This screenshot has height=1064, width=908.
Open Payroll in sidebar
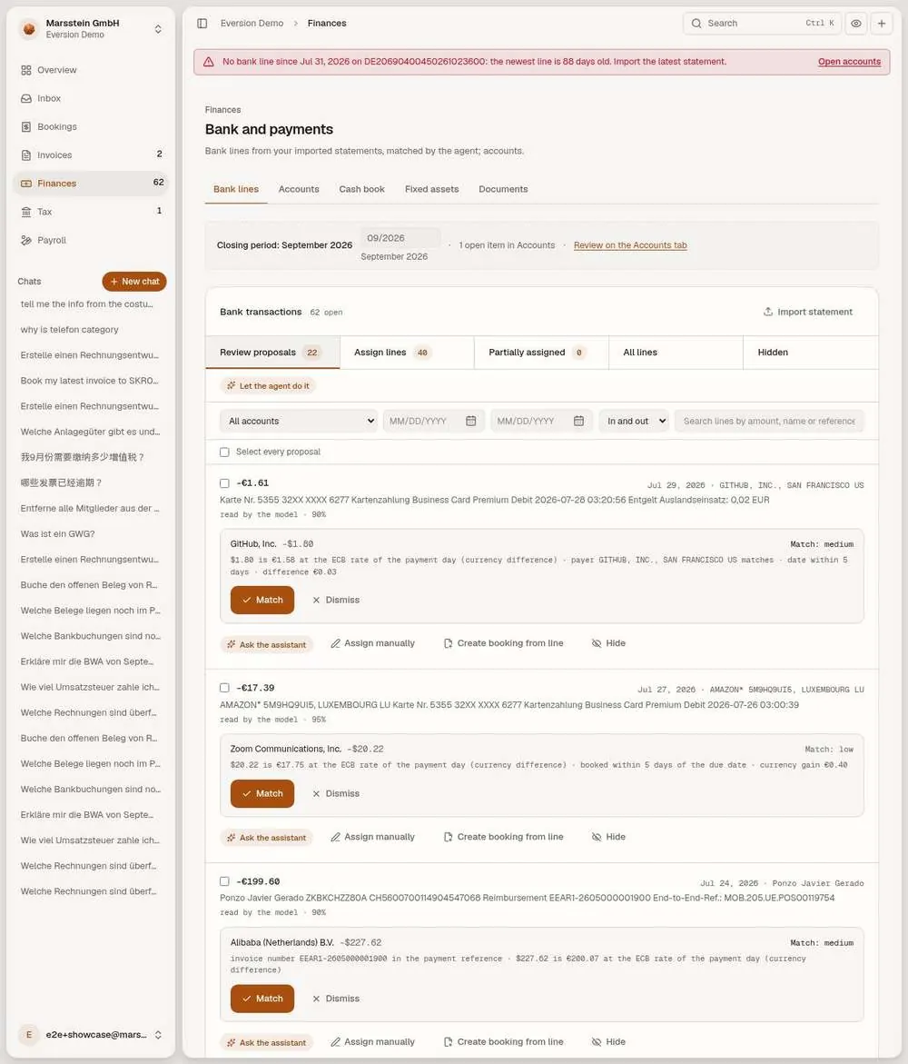(x=90, y=240)
